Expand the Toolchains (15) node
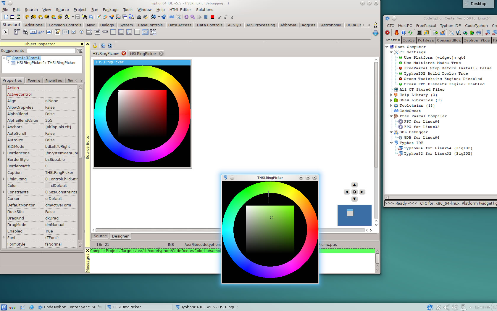 [x=391, y=105]
